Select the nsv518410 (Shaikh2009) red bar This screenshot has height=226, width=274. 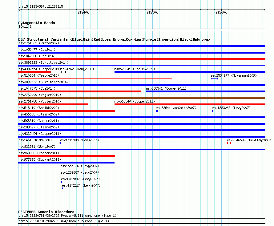[x=66, y=111]
